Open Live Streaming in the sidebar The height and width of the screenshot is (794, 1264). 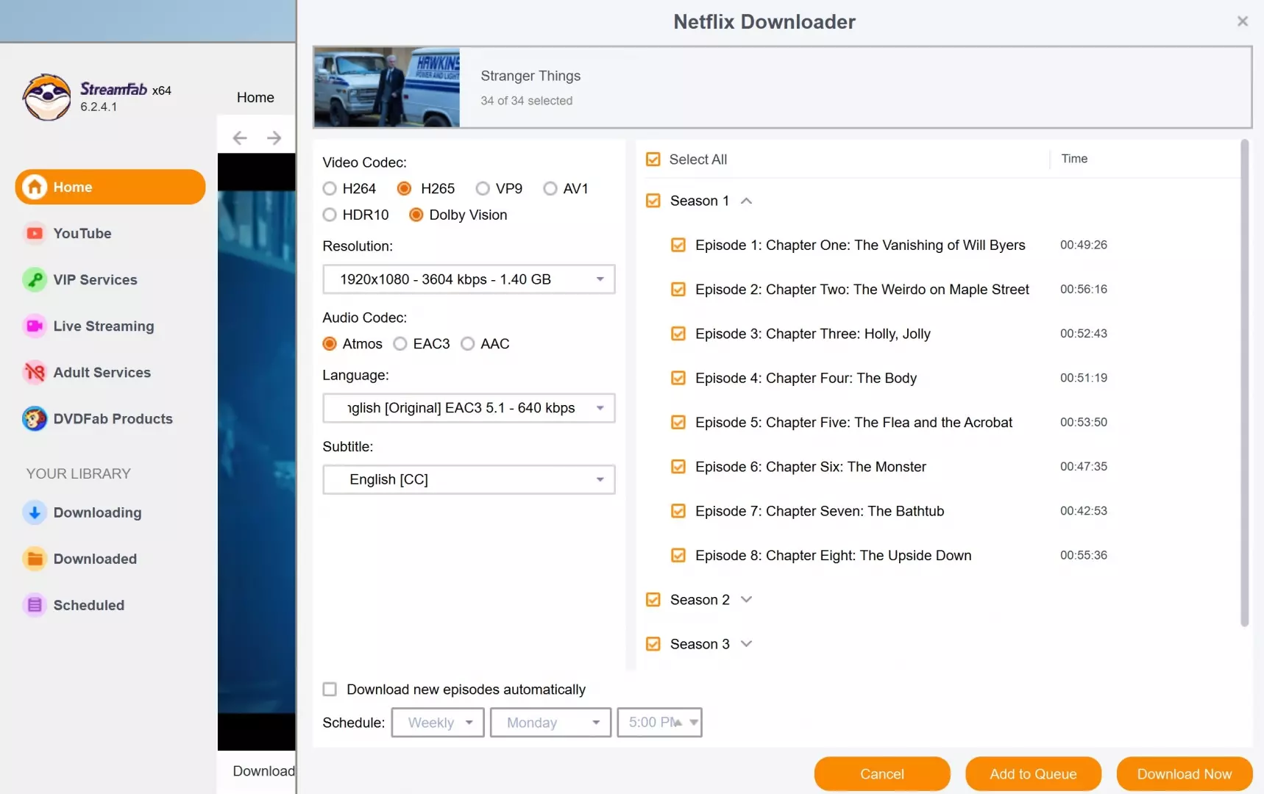pyautogui.click(x=103, y=326)
